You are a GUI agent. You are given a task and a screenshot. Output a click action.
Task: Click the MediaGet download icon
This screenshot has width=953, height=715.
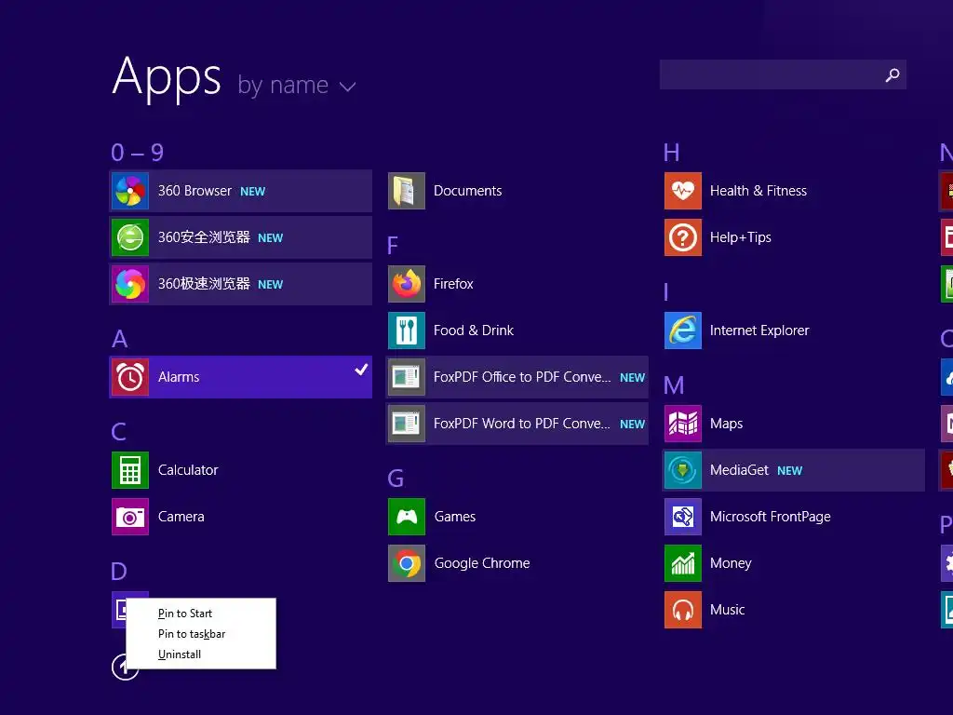[683, 470]
